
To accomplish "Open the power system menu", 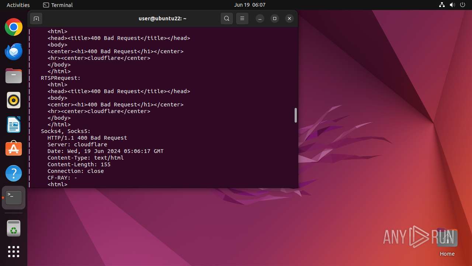I will pos(462,5).
